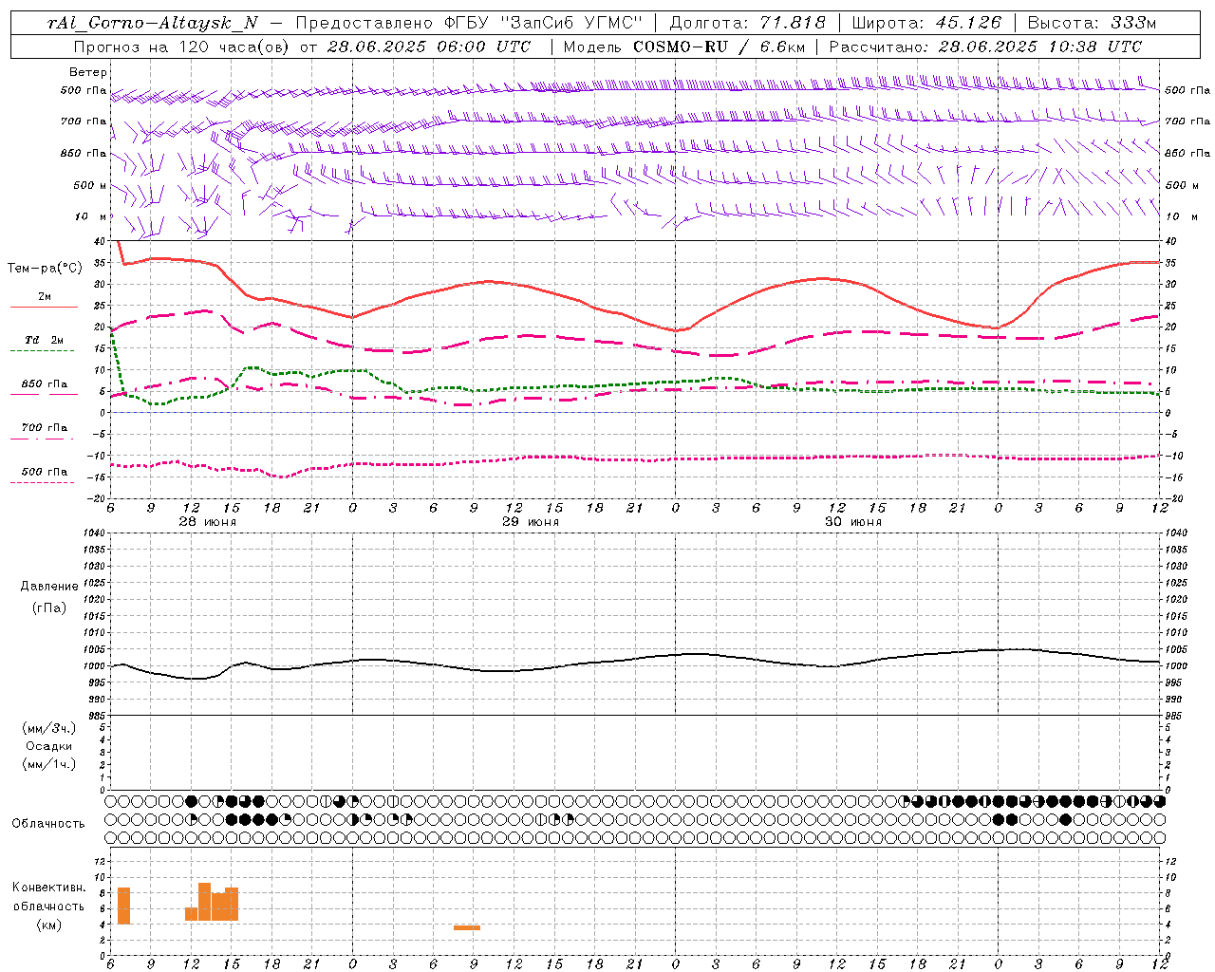1215x972 pixels.
Task: Click the 'Предоставлено ФГБУ "ЗапСиб УГМС"' provider text
Action: point(469,23)
